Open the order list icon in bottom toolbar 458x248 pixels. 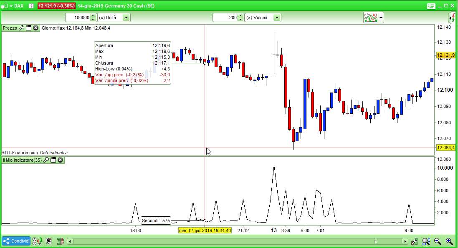pos(48,241)
